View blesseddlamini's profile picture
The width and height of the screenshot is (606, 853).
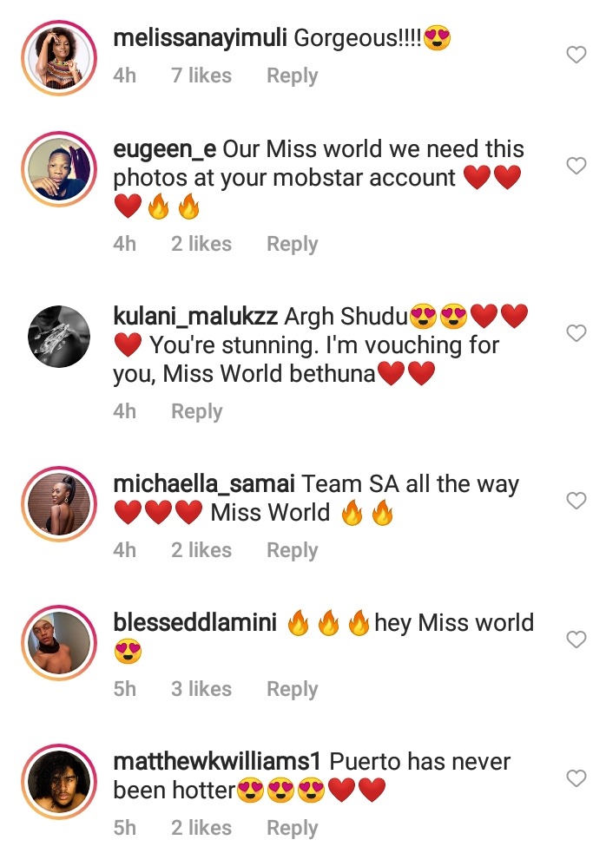(x=59, y=642)
